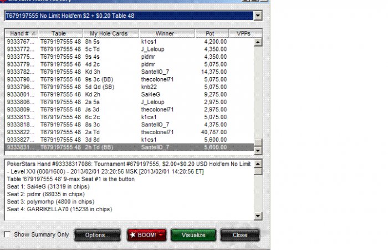Image resolution: width=388 pixels, height=250 pixels.
Task: Sort by My Hole Cards column header
Action: coord(111,33)
